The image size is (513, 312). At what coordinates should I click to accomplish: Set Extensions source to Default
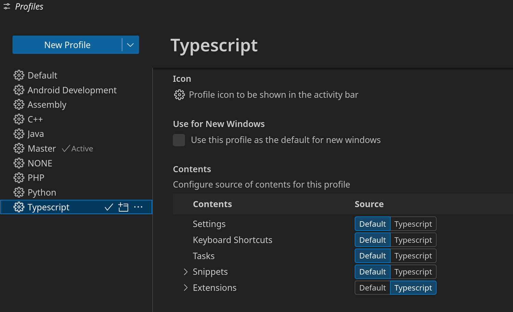[x=372, y=288]
